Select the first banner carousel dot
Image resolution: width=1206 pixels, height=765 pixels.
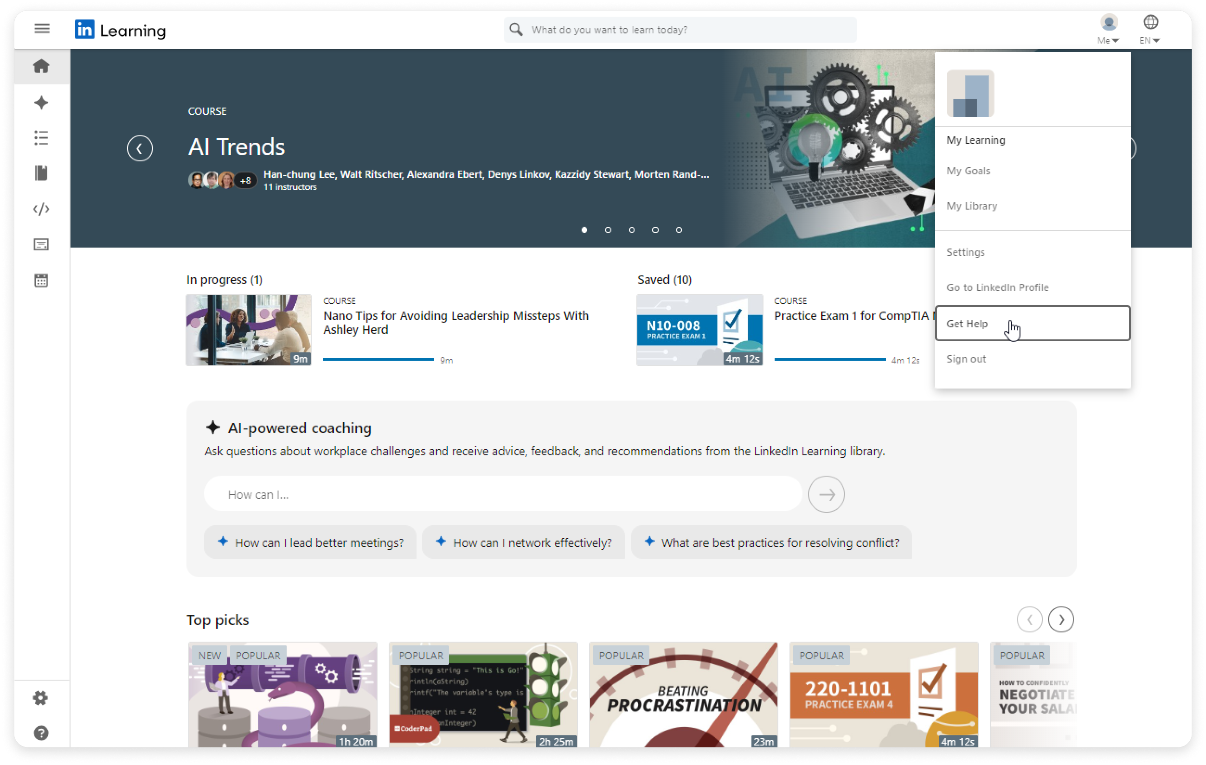(584, 230)
